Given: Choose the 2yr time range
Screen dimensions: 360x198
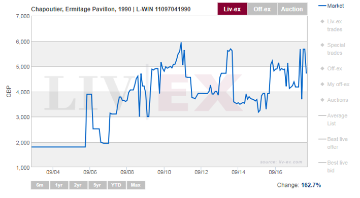Looking at the screenshot, I should (x=78, y=185).
